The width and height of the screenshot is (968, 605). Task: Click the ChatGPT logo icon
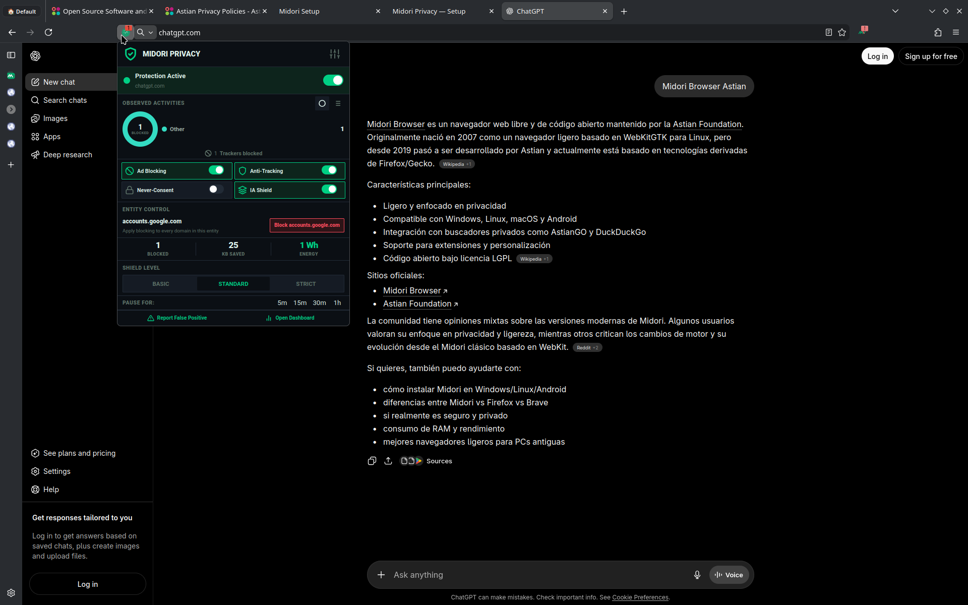(35, 56)
